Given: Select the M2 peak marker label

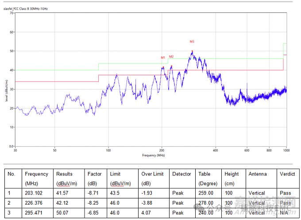Looking at the screenshot, I should tap(171, 56).
